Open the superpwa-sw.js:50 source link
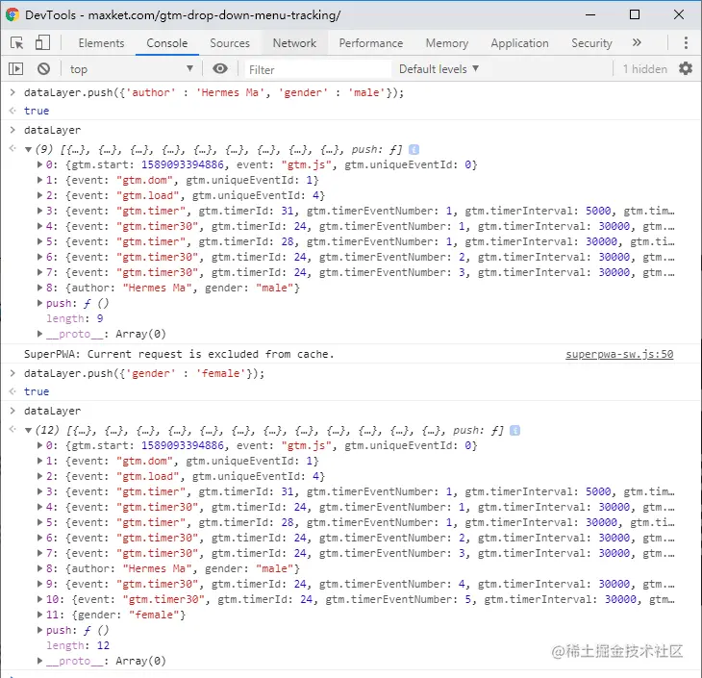The image size is (702, 678). (619, 354)
